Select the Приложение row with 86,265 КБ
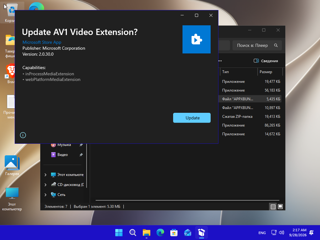 pyautogui.click(x=250, y=125)
